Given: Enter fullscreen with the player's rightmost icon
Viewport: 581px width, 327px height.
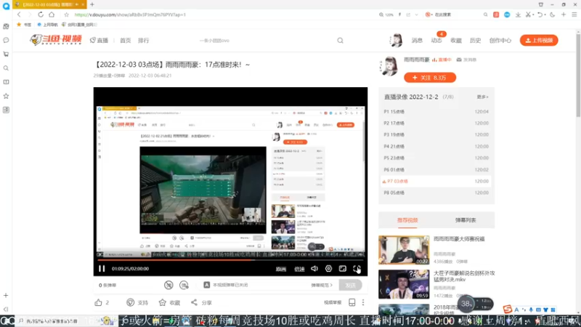Looking at the screenshot, I should [x=357, y=268].
